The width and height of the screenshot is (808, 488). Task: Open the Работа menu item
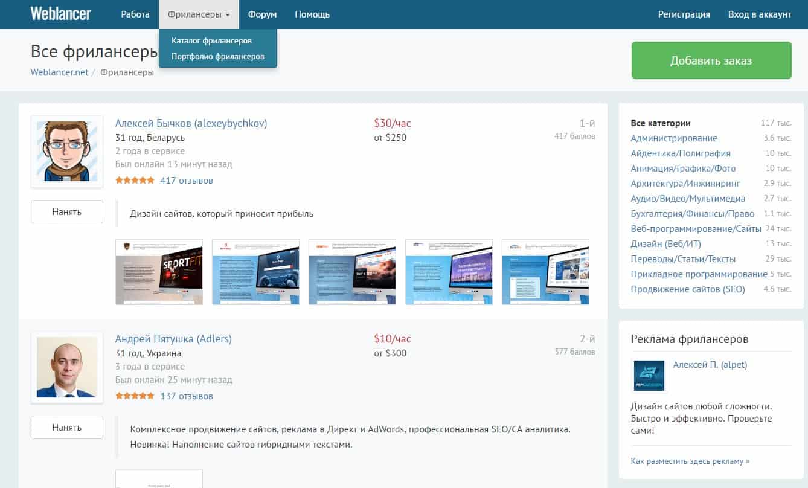[135, 14]
